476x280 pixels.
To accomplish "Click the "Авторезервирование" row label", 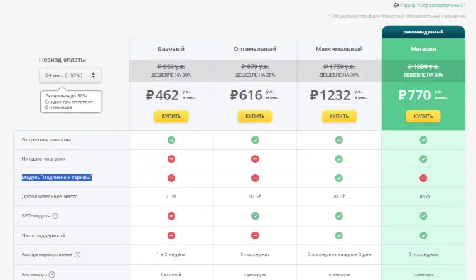I will click(x=47, y=254).
